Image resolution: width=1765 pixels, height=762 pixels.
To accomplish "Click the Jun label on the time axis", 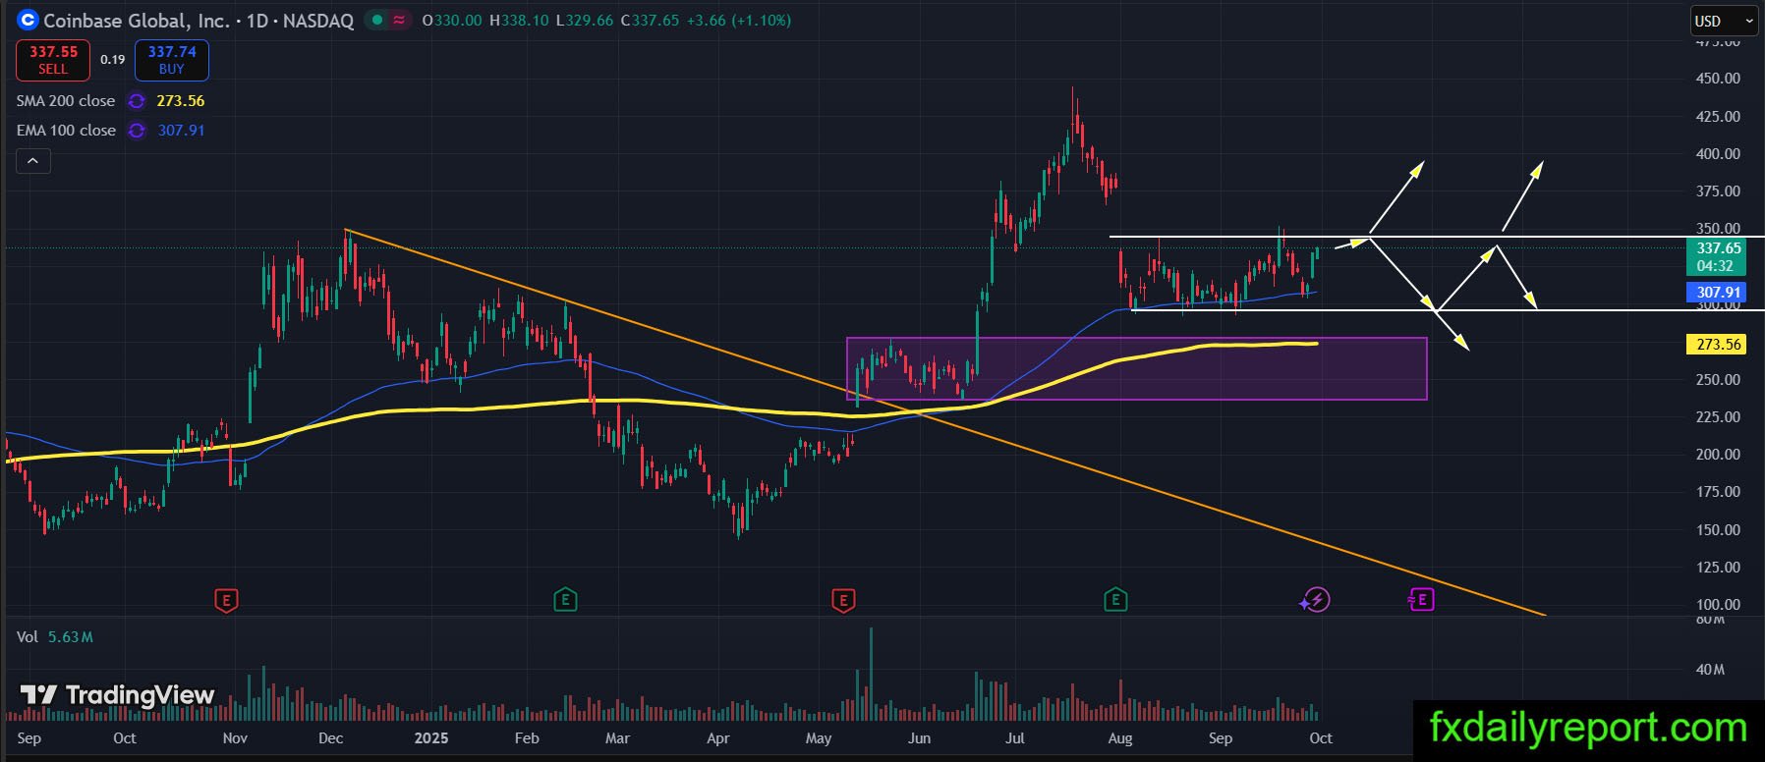I will [919, 738].
